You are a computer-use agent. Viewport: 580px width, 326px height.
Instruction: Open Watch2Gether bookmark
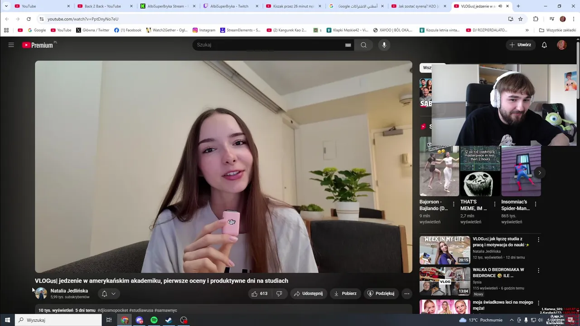[x=167, y=30]
